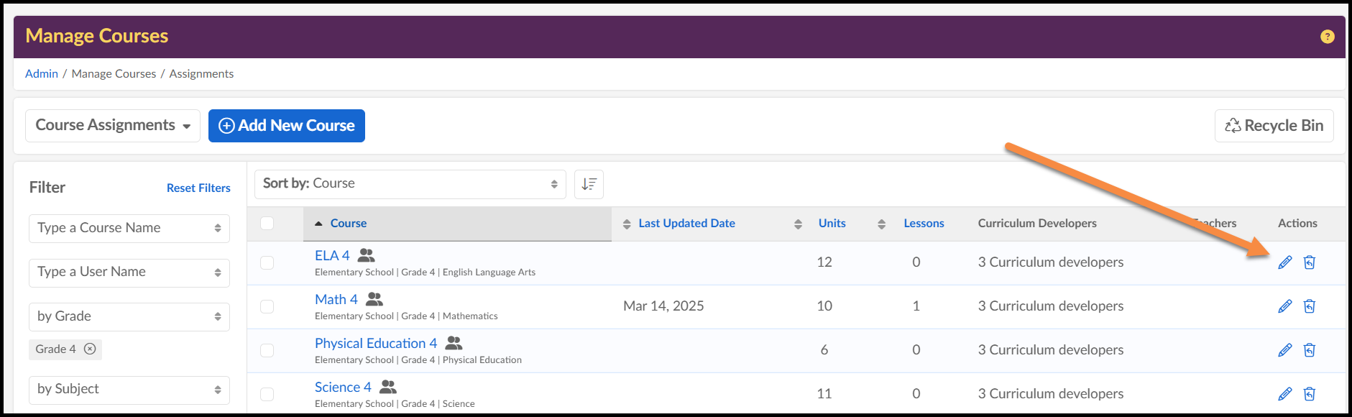Open the Course Assignments dropdown
The image size is (1352, 417).
pos(113,126)
